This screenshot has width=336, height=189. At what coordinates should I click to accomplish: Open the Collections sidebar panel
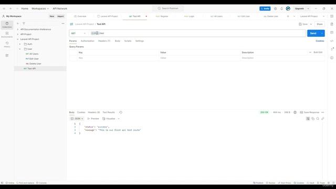7,25
